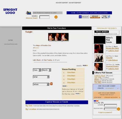Viewport: 122px width, 119px height.
Task: Open the View My List badge
Action: coord(106,17)
